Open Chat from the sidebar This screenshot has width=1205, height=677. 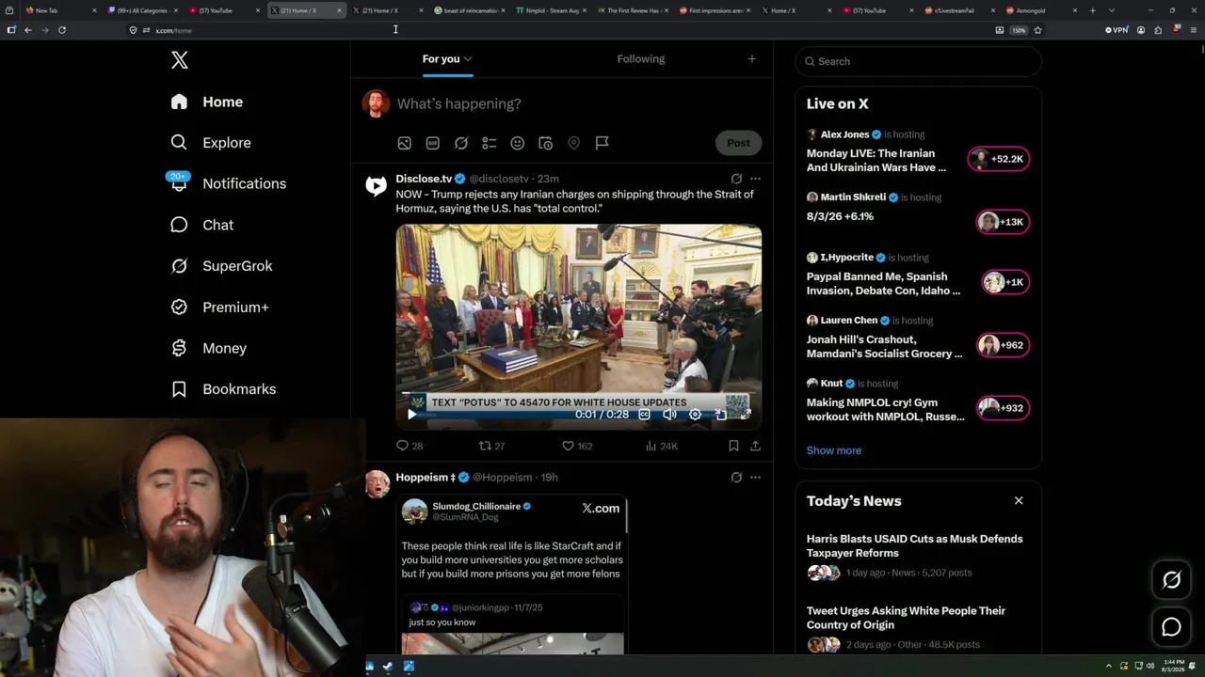point(202,225)
